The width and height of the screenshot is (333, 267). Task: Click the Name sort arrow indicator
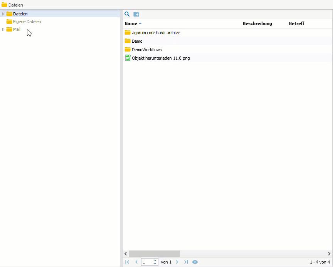(x=140, y=23)
